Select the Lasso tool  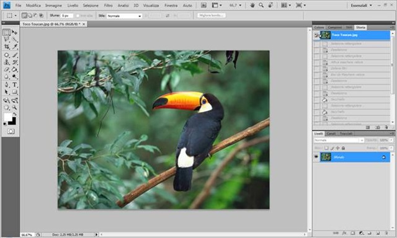point(7,40)
